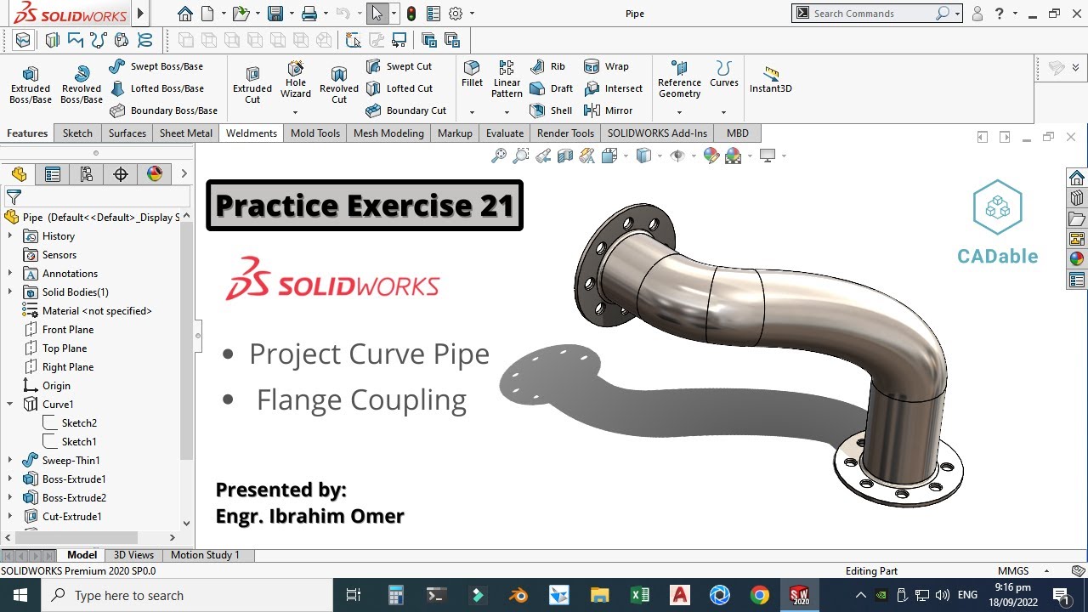Image resolution: width=1088 pixels, height=612 pixels.
Task: Toggle Instant3D
Action: click(x=771, y=80)
